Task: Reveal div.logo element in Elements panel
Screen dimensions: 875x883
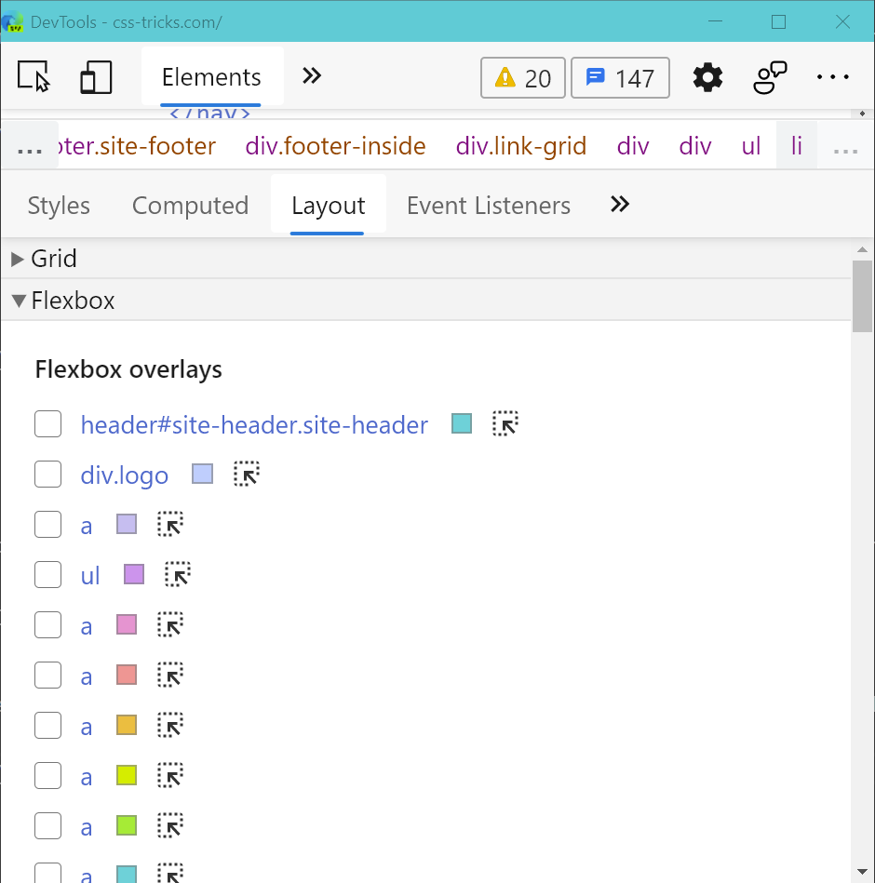Action: point(246,475)
